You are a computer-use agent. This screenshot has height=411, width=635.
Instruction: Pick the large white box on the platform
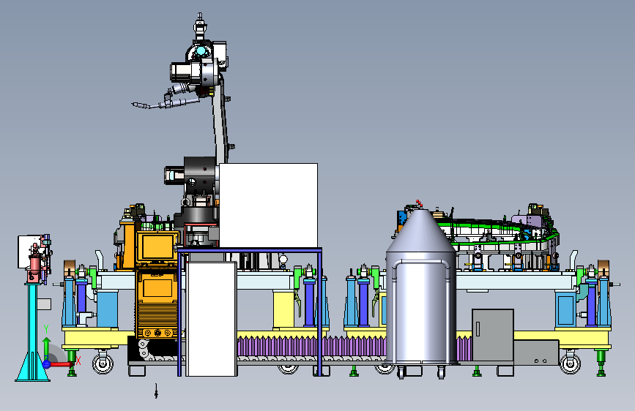pos(268,205)
